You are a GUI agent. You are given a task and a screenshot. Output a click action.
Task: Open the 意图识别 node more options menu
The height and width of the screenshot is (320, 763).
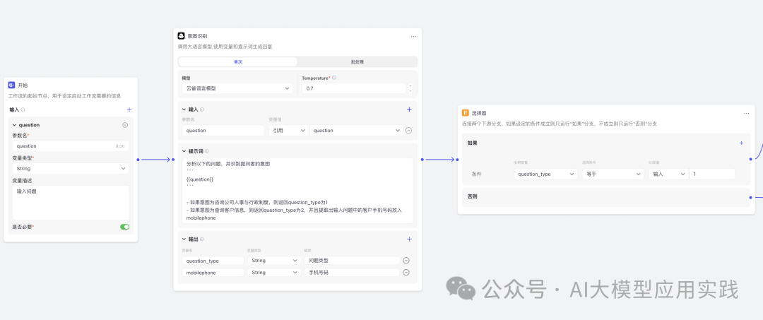[x=413, y=36]
